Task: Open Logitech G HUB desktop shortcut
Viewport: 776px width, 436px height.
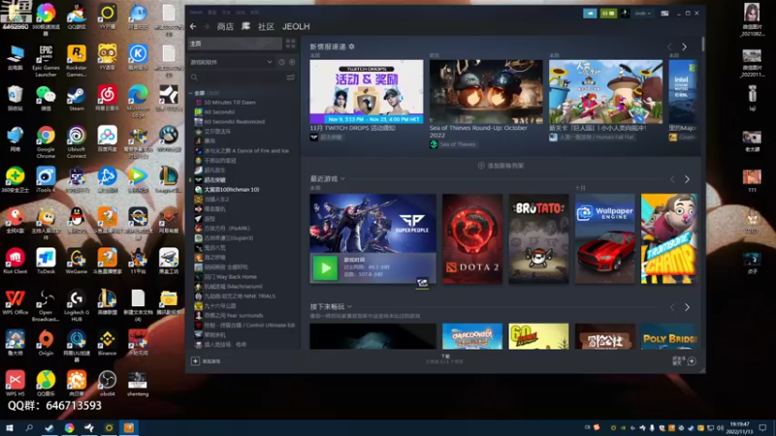Action: pyautogui.click(x=77, y=306)
